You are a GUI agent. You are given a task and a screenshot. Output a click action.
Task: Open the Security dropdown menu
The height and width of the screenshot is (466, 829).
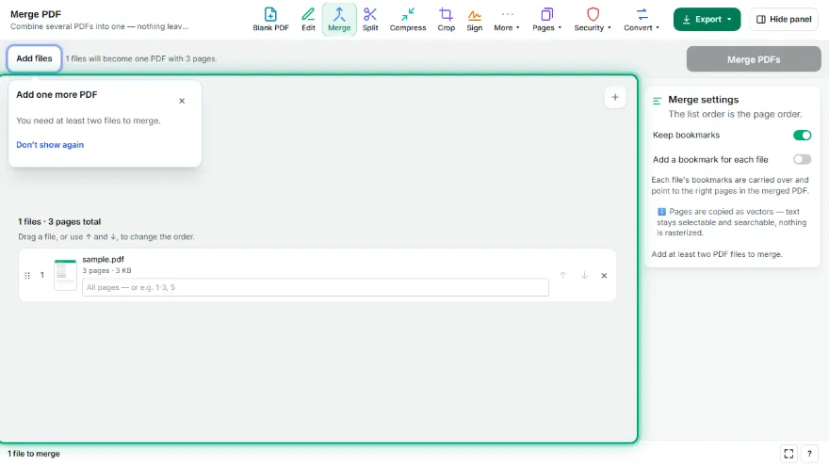pos(593,20)
